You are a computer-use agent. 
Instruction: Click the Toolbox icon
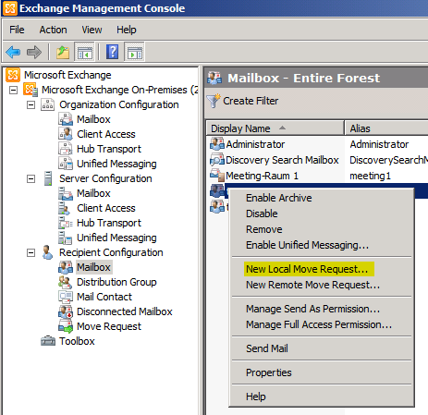(48, 341)
